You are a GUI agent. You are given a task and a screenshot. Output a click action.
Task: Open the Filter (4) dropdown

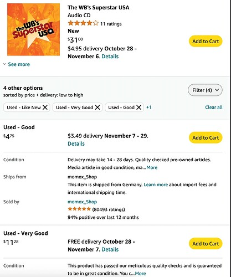click(x=205, y=90)
